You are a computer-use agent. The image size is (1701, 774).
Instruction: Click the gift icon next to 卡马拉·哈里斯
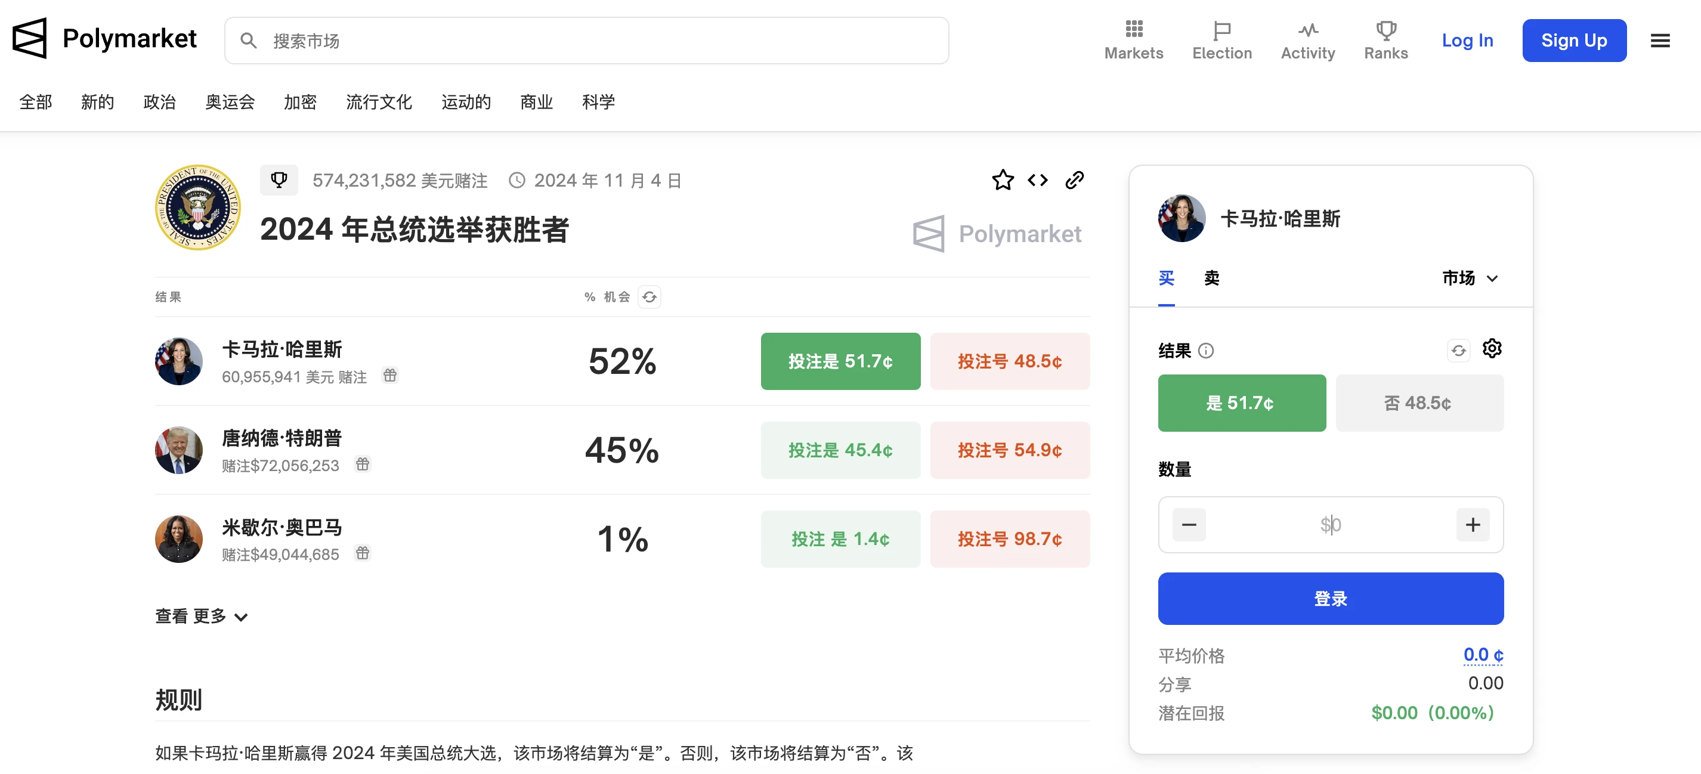[x=389, y=375]
